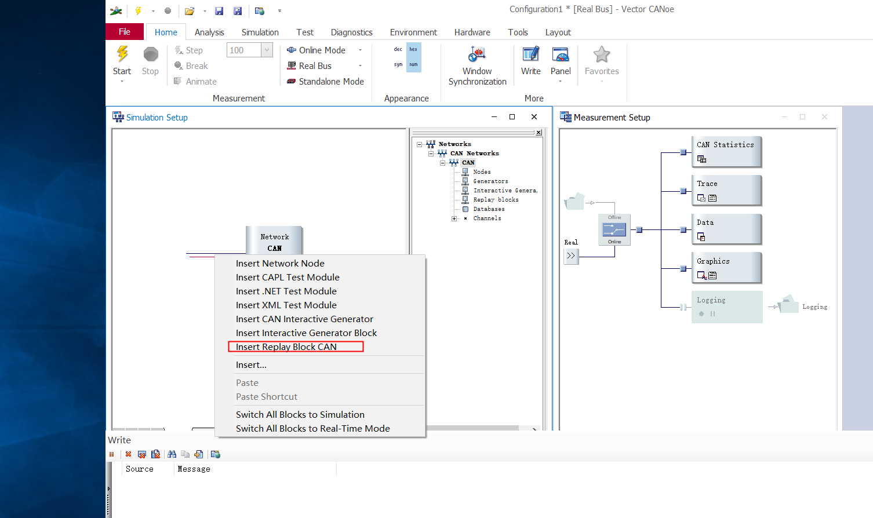Start measurement with the large lightning button
Screen dimensions: 873x518
click(x=122, y=54)
